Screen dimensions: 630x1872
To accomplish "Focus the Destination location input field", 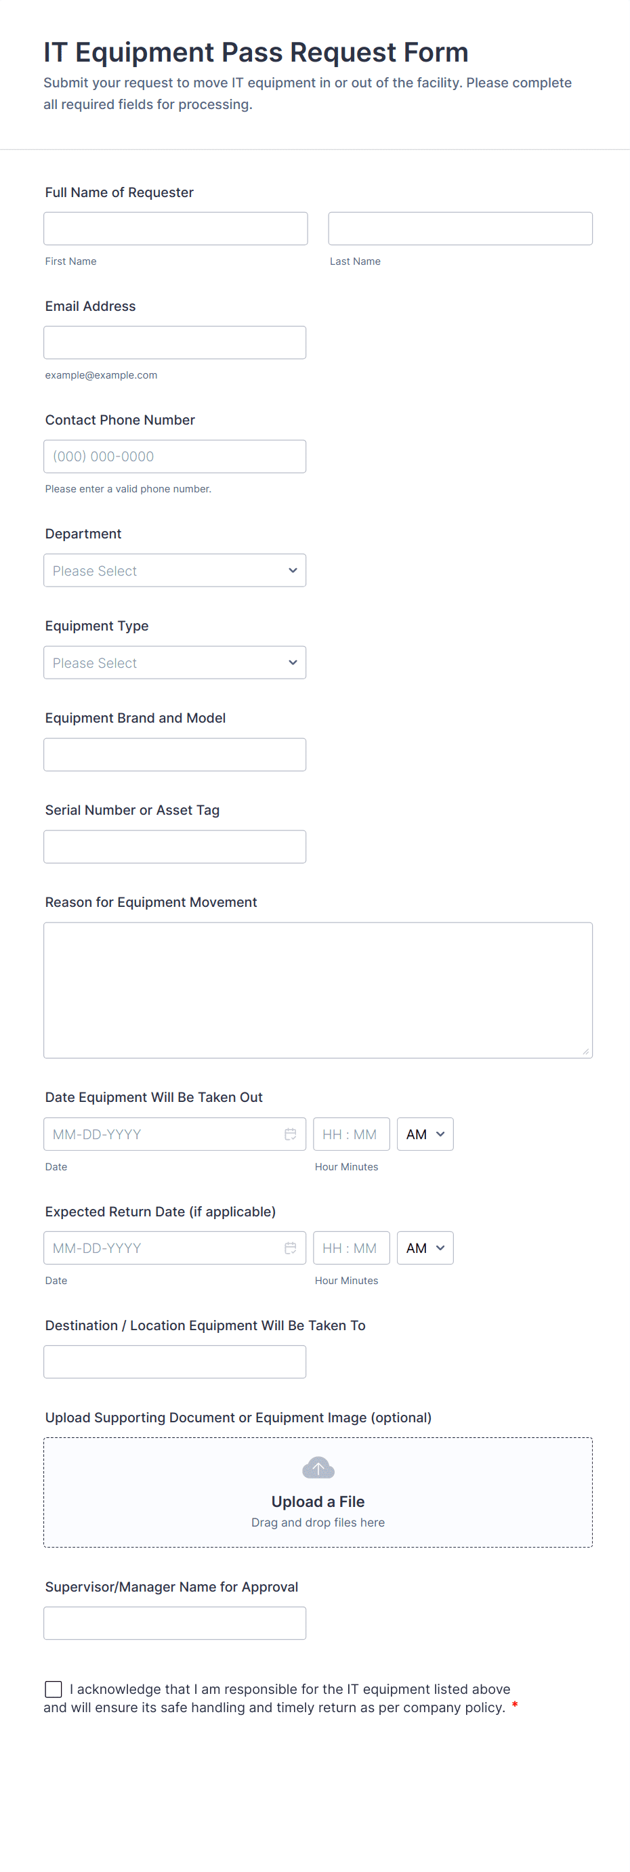I will click(174, 1361).
